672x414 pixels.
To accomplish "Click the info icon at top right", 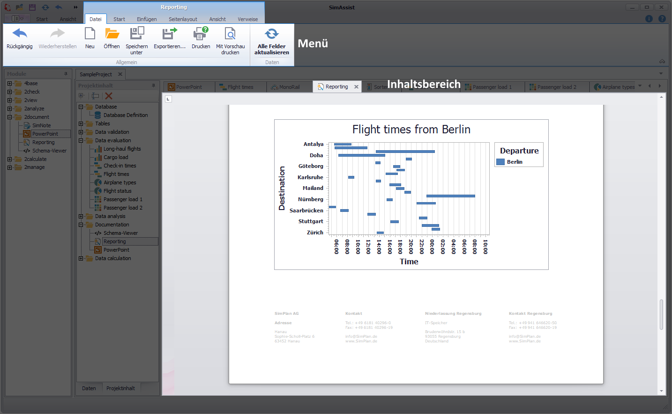I will pos(649,19).
